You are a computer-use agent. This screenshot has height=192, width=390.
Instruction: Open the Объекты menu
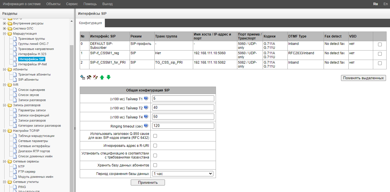(53, 4)
